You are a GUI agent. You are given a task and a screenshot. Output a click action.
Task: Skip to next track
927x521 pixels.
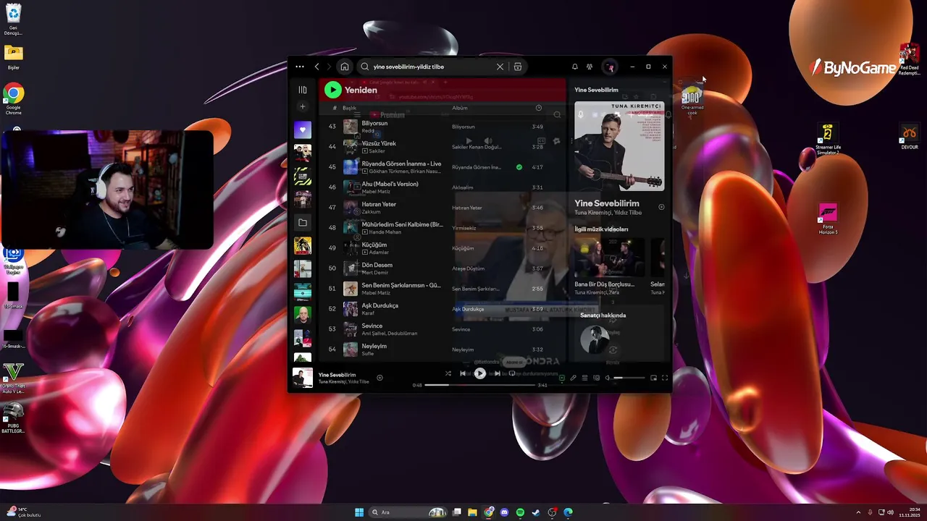[x=497, y=373]
